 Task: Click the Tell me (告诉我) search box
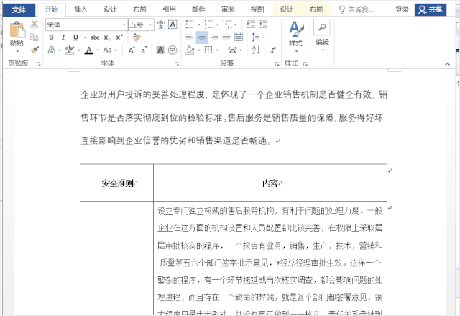[x=356, y=9]
